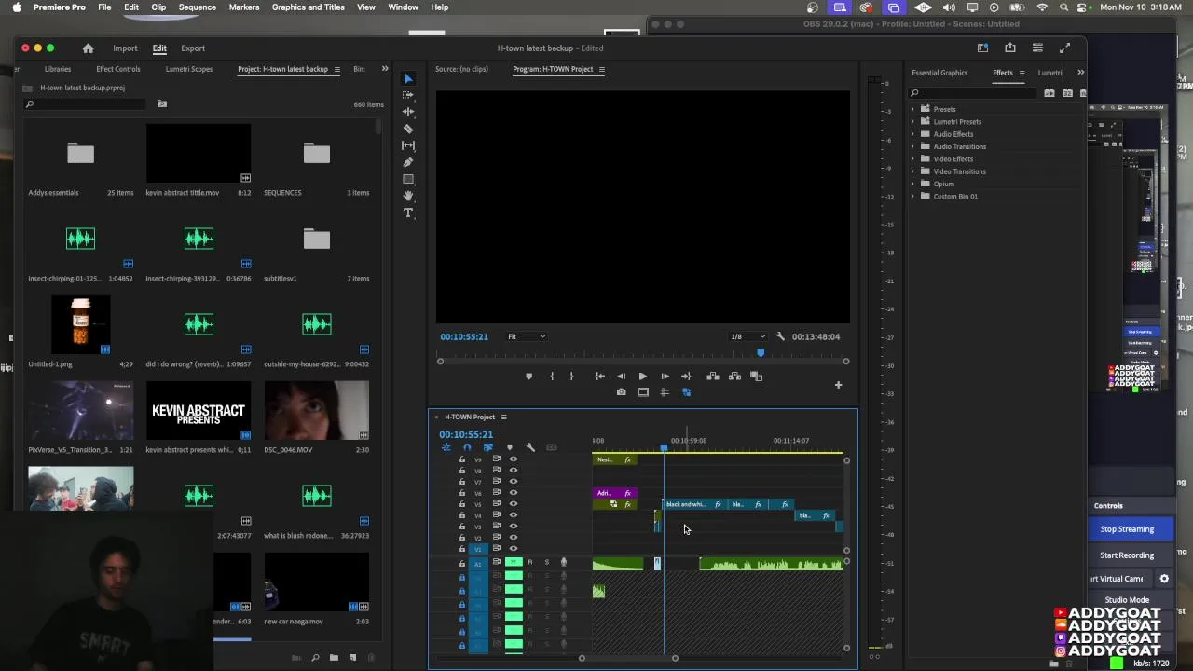The height and width of the screenshot is (671, 1193).
Task: Expand the Opium effects folder
Action: click(912, 184)
